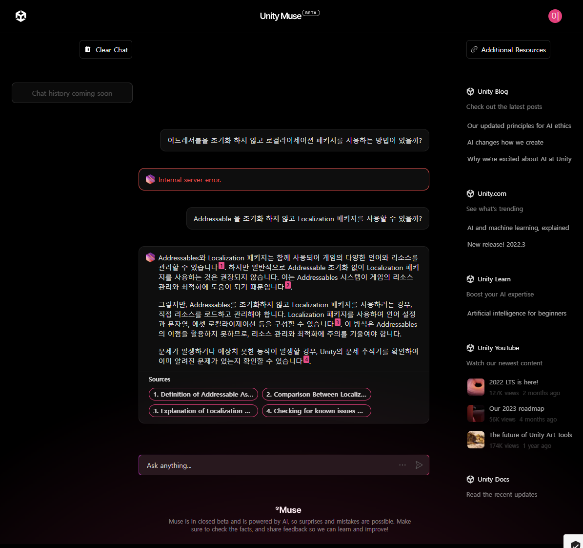Click the Muse icon in the Addressables answer

tap(150, 257)
